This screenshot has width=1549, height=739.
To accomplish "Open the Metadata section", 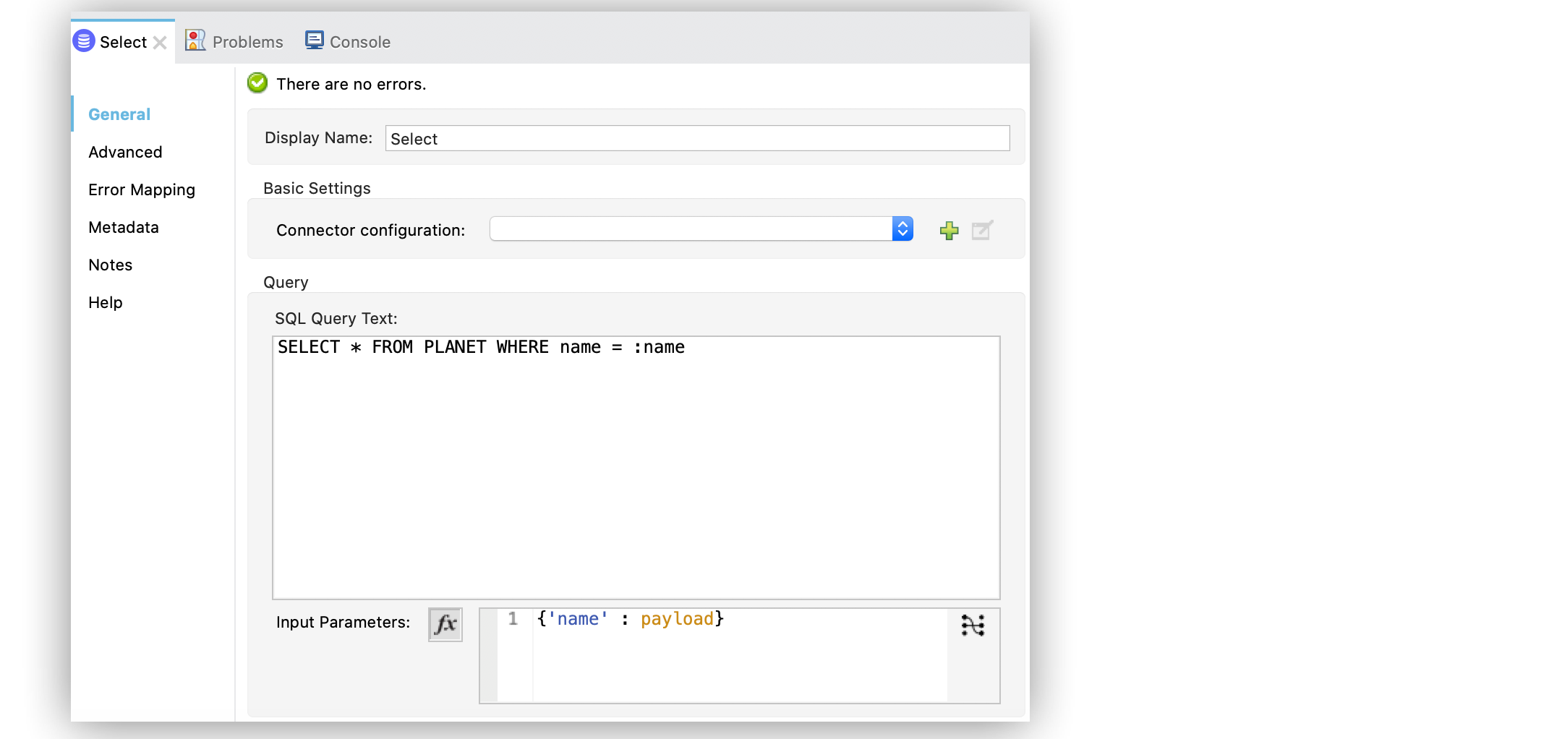I will [x=124, y=227].
